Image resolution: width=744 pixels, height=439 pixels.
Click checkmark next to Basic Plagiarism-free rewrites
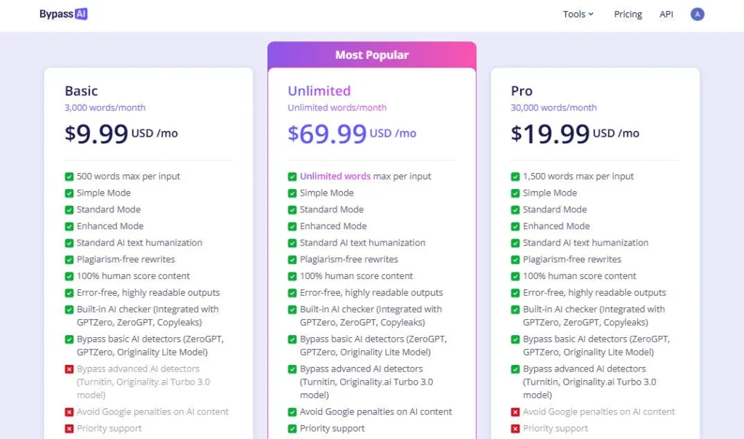[69, 259]
